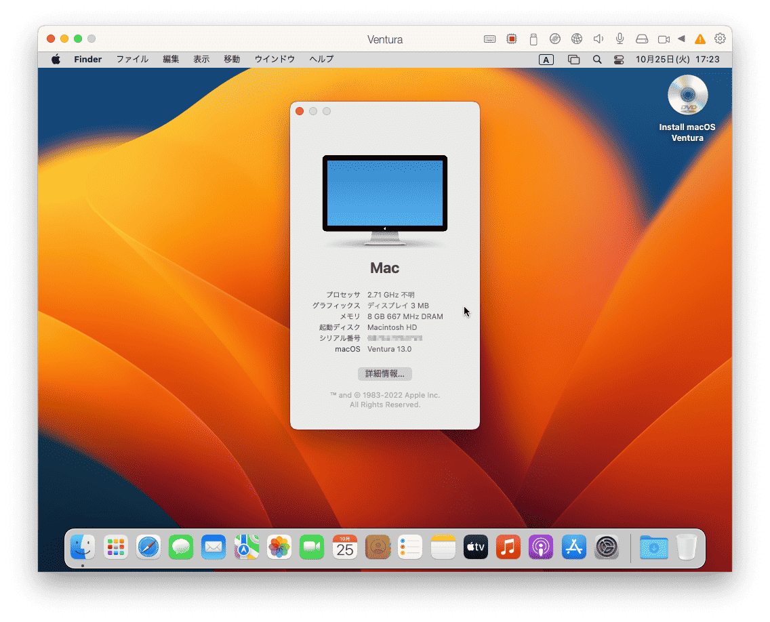Image resolution: width=770 pixels, height=622 pixels.
Task: Click the Ventura 13.0 version text
Action: coord(390,349)
